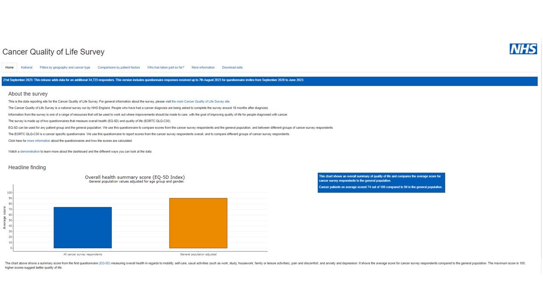Click the orange General population adjusted bar
This screenshot has width=543, height=305.
coord(198,223)
